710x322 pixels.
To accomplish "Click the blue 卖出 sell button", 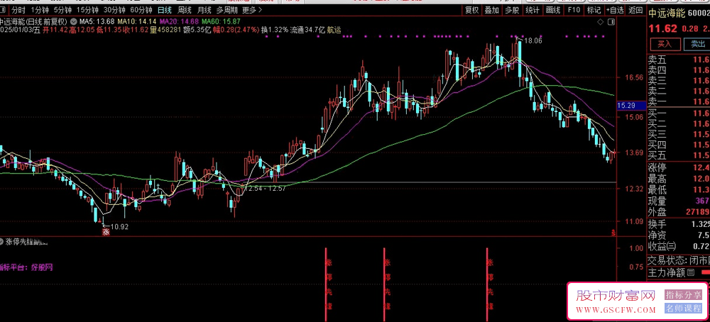I will click(698, 44).
